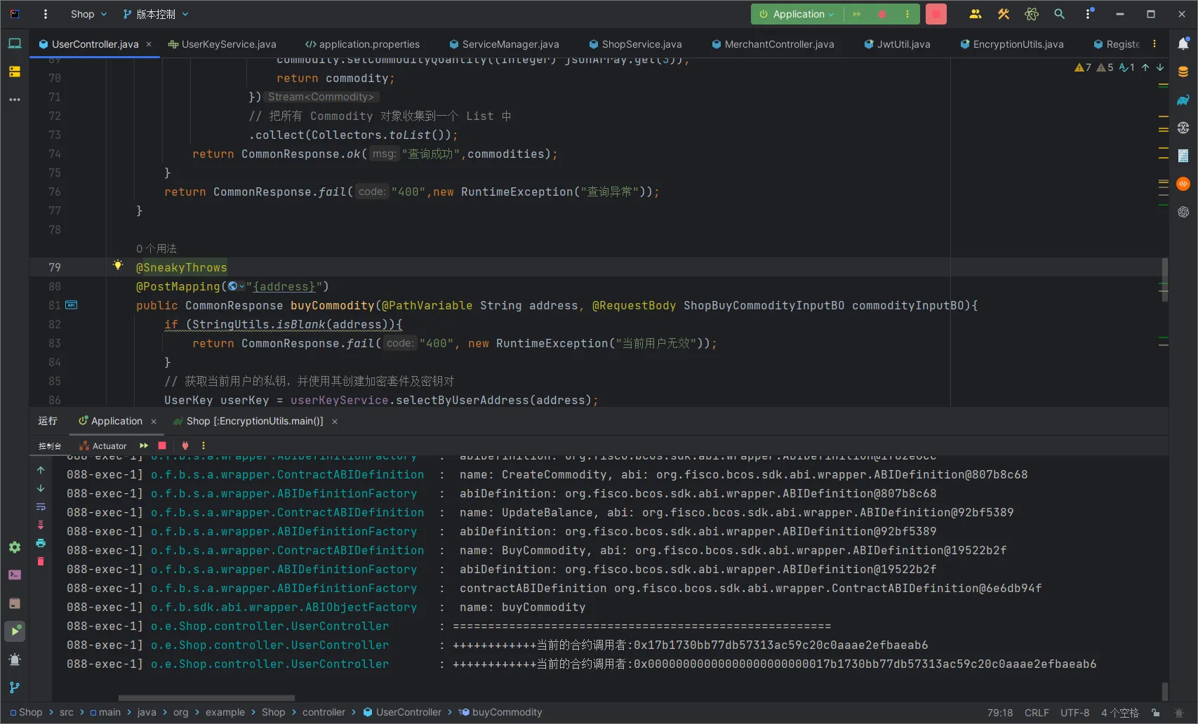Expand the PostMapping URL globe dropdown
The height and width of the screenshot is (724, 1198).
click(x=237, y=286)
